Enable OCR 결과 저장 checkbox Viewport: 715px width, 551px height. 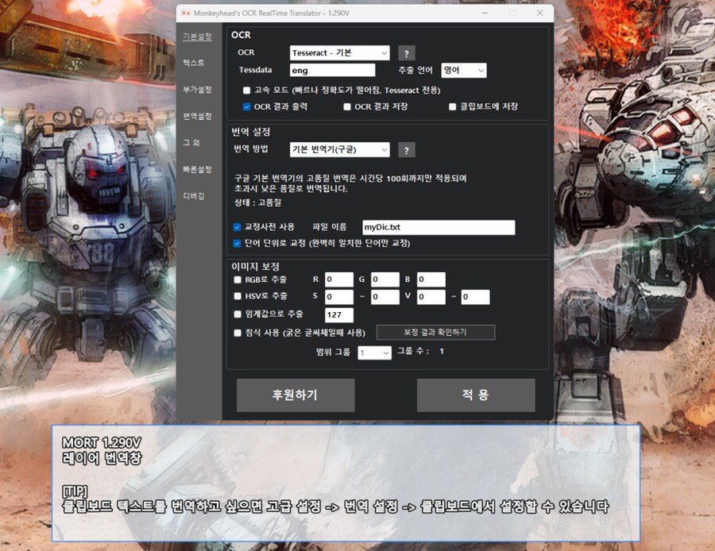coord(347,106)
